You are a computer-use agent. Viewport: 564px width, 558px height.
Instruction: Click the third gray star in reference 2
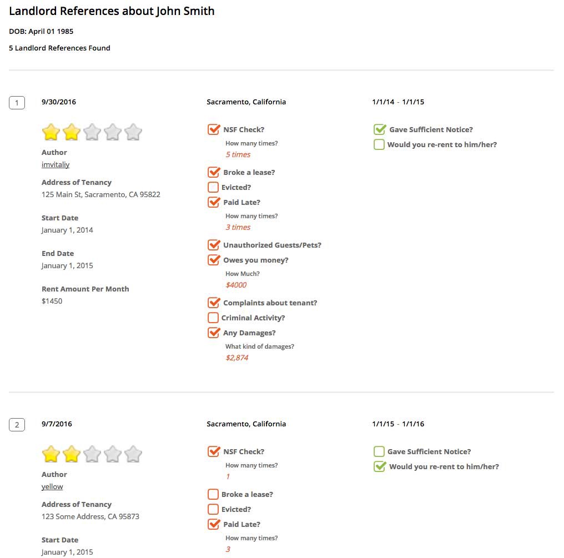(x=92, y=454)
